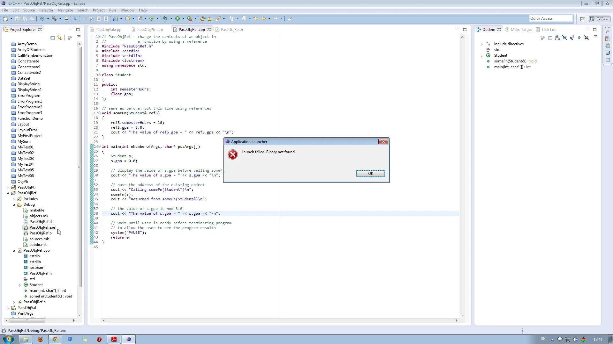The width and height of the screenshot is (613, 344).
Task: Collapse All in Project Explorer
Action: 52,38
